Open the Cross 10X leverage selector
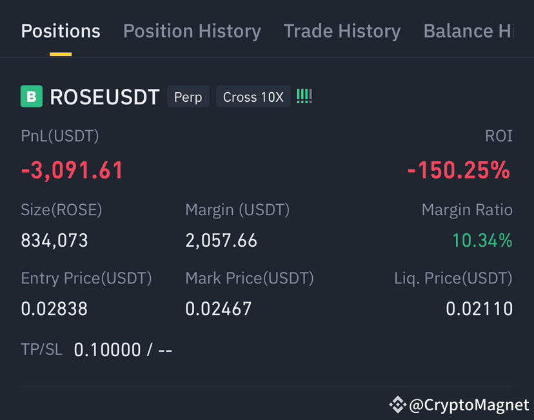Viewport: 534px width, 420px height. coord(253,97)
